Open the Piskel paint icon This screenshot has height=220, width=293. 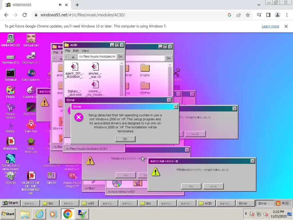pos(10,92)
